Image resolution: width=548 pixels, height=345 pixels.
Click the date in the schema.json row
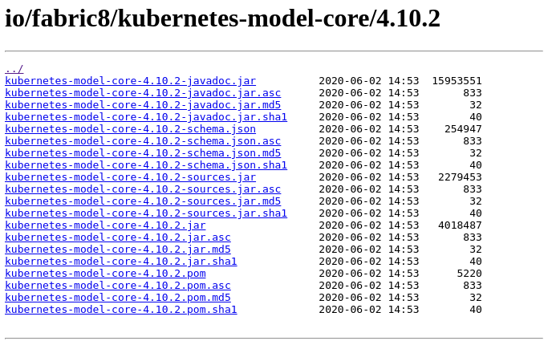(369, 129)
